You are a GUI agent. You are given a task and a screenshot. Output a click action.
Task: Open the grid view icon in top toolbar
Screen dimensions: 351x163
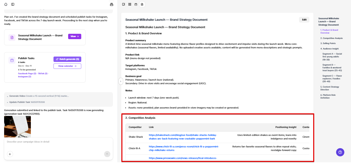point(130,4)
